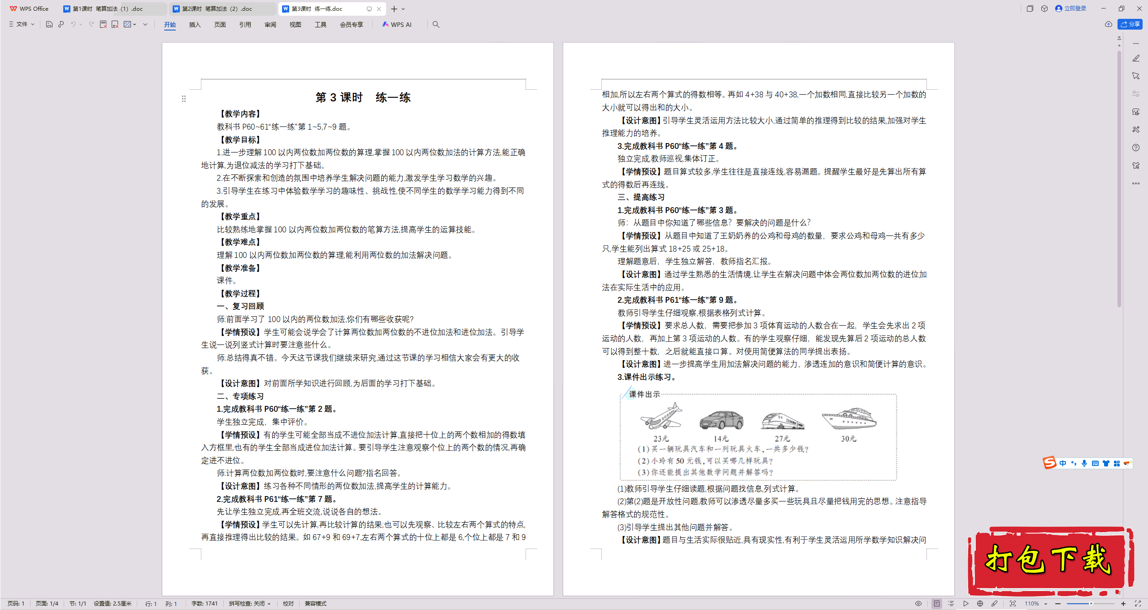
Task: Open the 引用 ribbon tab
Action: (245, 25)
